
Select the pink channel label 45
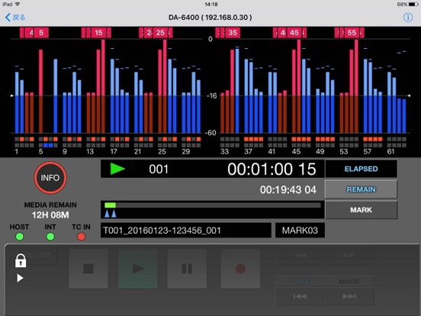tap(294, 33)
